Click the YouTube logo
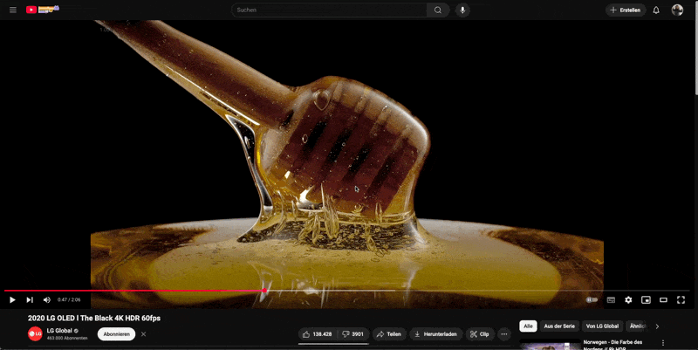 pyautogui.click(x=41, y=10)
